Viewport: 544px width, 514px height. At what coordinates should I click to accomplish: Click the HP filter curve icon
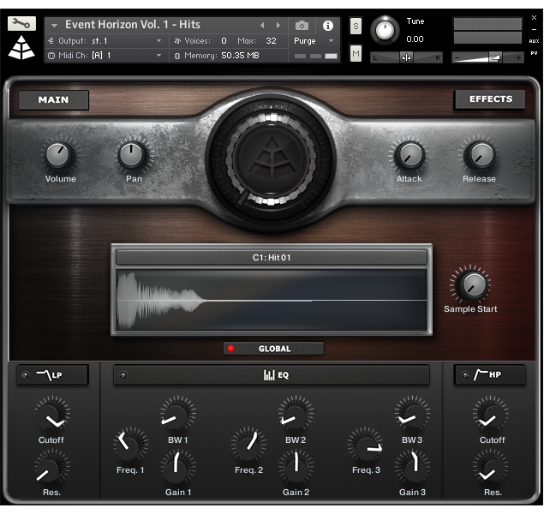coord(481,374)
